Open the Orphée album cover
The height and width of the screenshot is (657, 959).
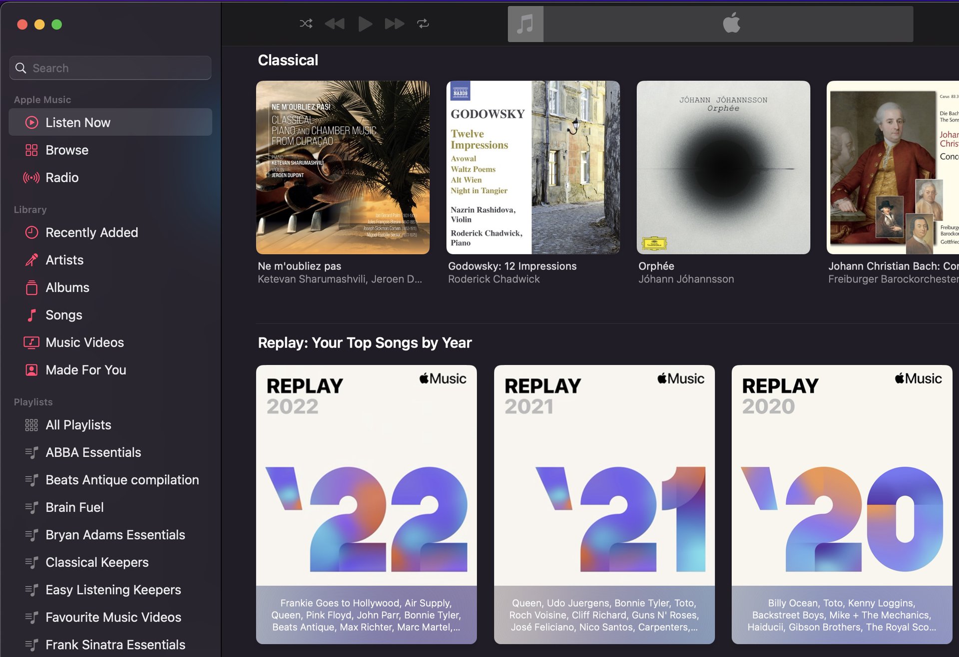click(x=723, y=167)
